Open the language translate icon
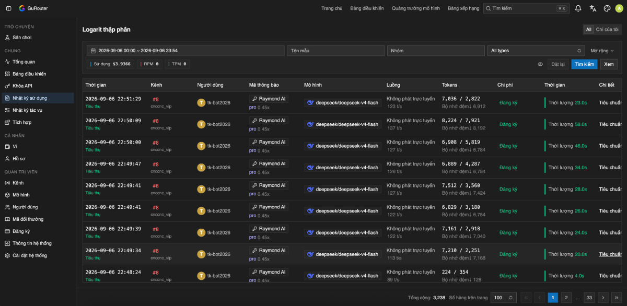 point(593,8)
